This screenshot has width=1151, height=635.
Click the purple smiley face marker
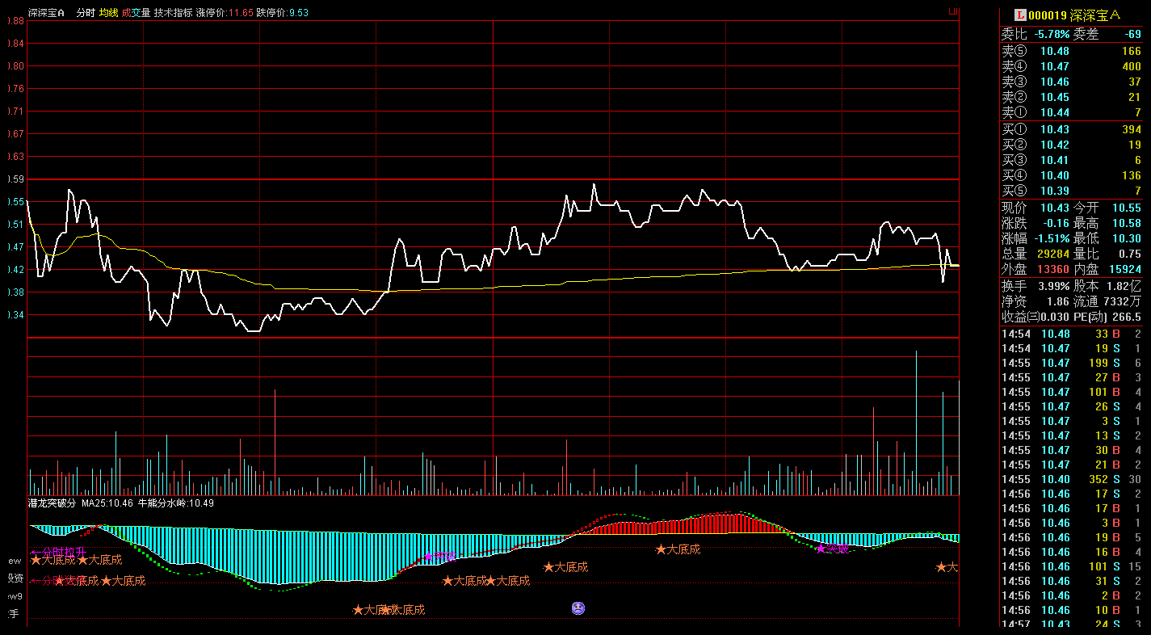(578, 608)
